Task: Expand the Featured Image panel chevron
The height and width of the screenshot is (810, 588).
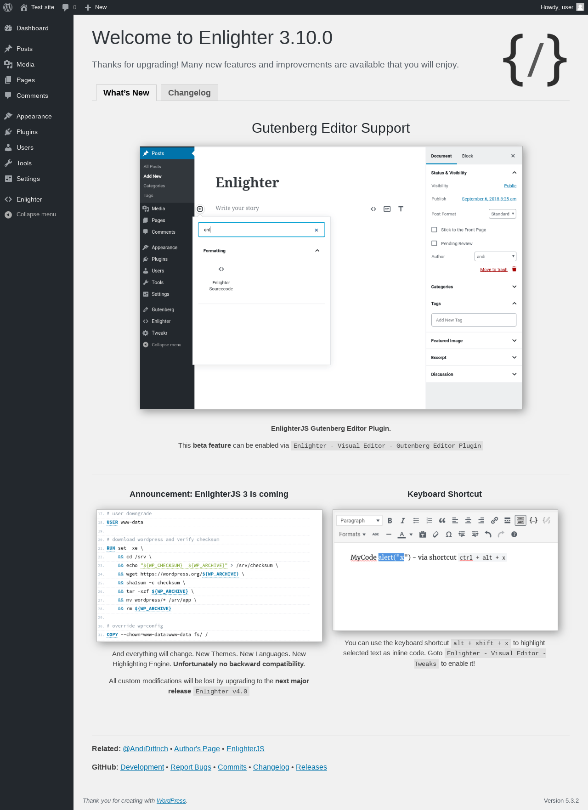Action: click(x=514, y=341)
